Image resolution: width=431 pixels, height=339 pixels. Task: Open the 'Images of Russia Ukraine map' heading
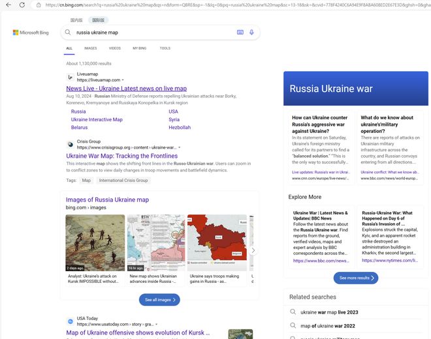click(107, 199)
